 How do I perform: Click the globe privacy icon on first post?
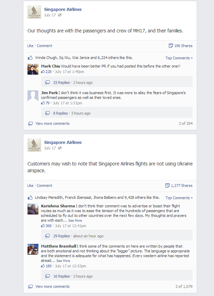60,15
